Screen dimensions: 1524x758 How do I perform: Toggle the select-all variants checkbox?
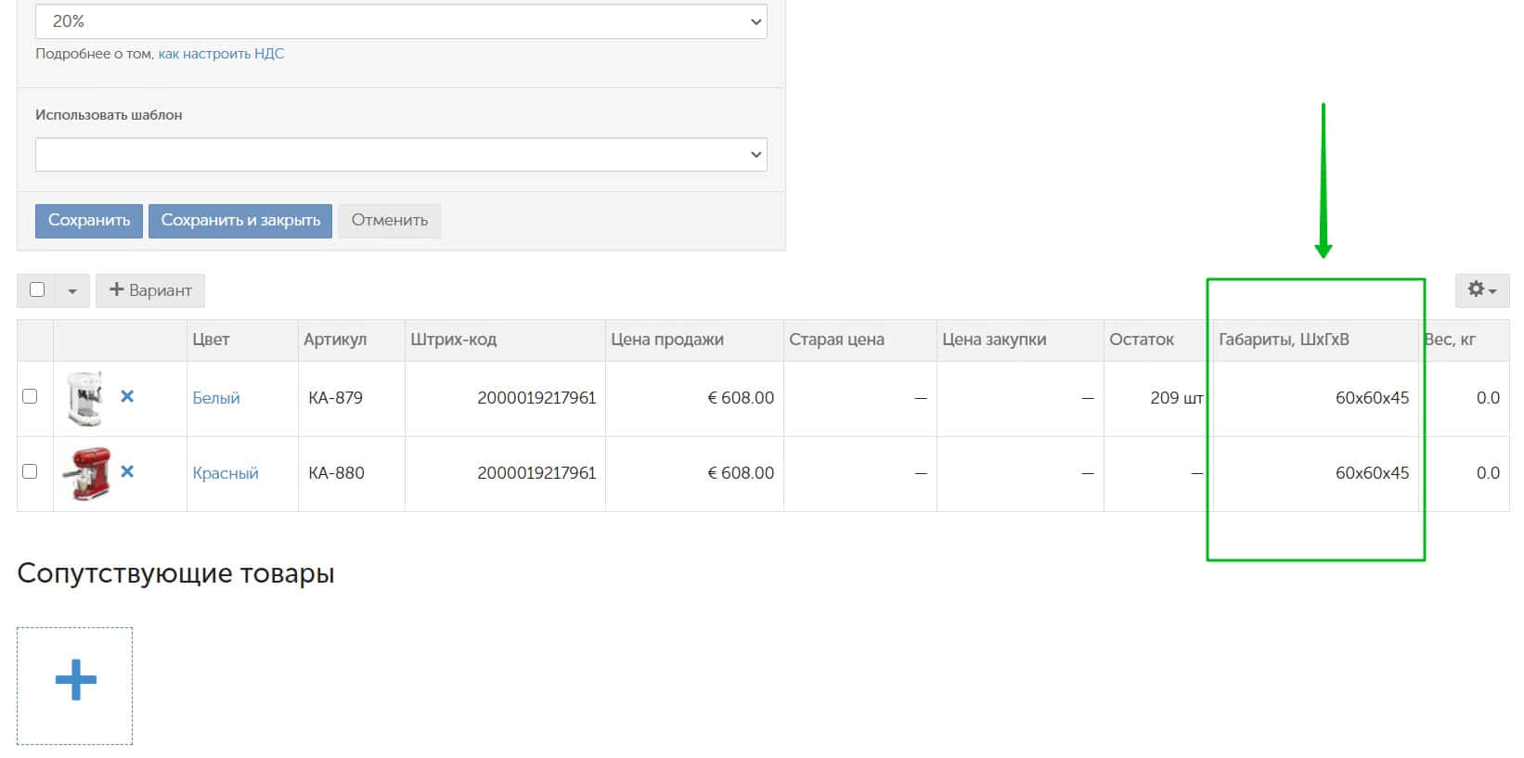tap(37, 290)
